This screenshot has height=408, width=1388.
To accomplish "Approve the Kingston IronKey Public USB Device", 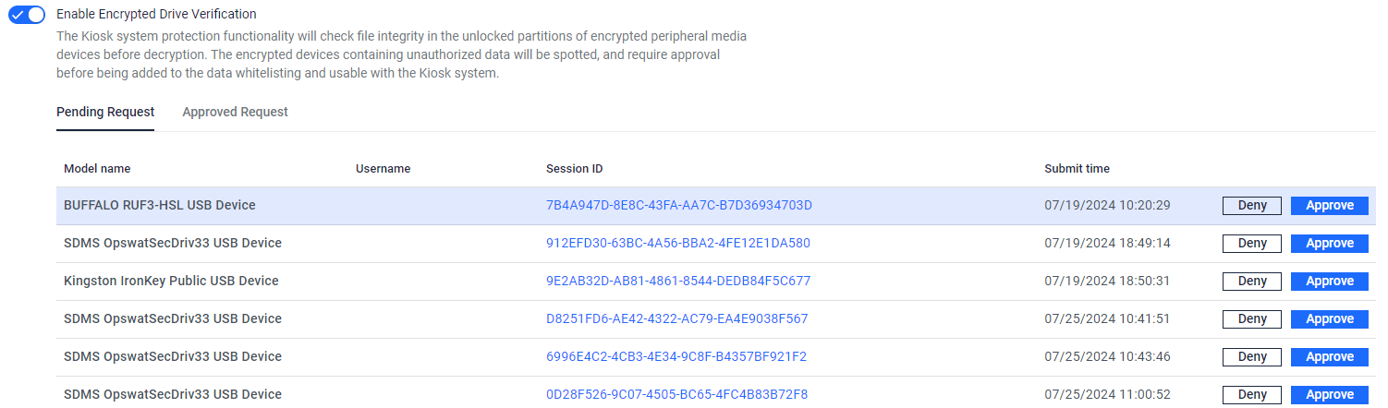I will click(1330, 282).
